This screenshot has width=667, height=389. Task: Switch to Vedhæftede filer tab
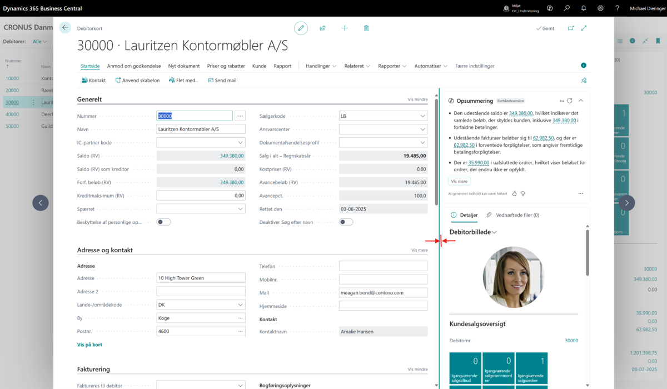pyautogui.click(x=513, y=215)
